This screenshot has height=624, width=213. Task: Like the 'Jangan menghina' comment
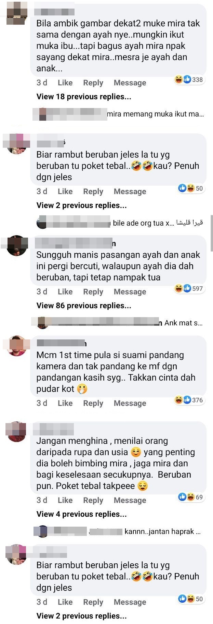65,500
